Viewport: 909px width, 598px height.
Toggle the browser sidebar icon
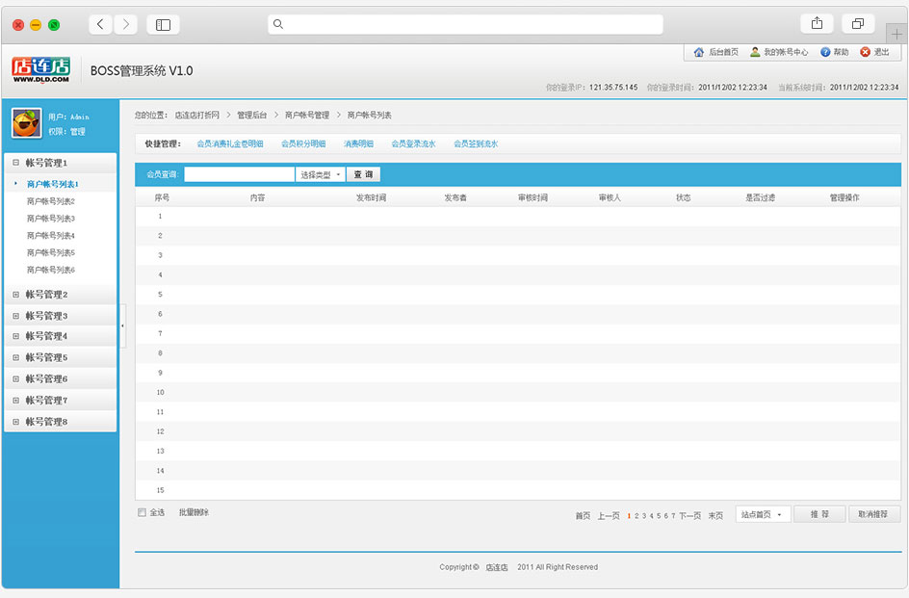(163, 25)
